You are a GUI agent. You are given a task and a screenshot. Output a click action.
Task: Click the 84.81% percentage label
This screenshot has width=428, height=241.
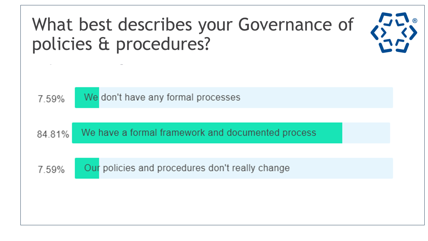(53, 134)
